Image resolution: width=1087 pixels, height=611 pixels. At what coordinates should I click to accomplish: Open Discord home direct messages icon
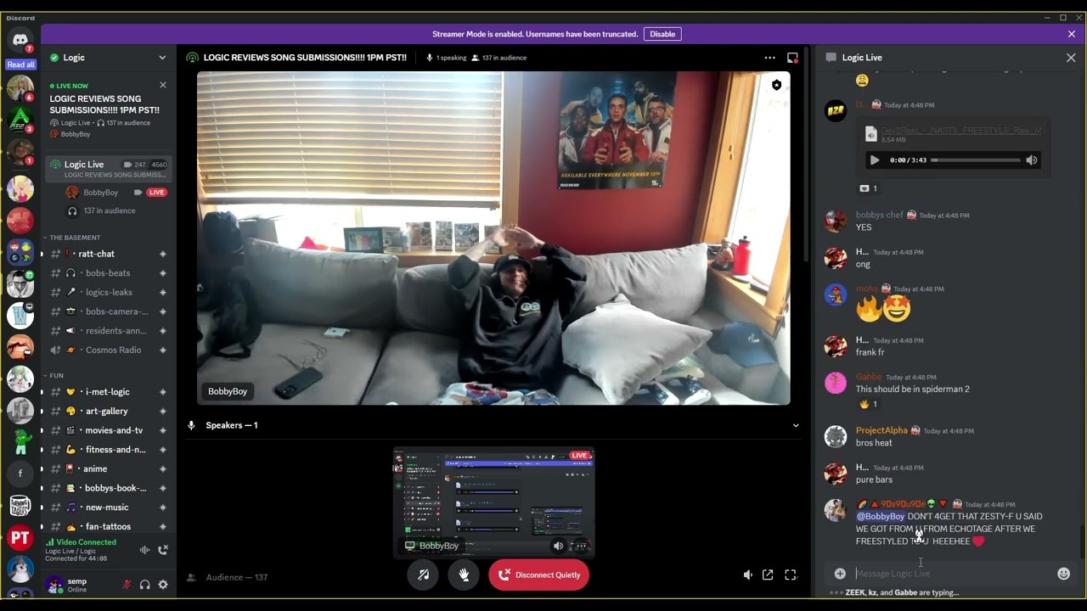(x=20, y=40)
